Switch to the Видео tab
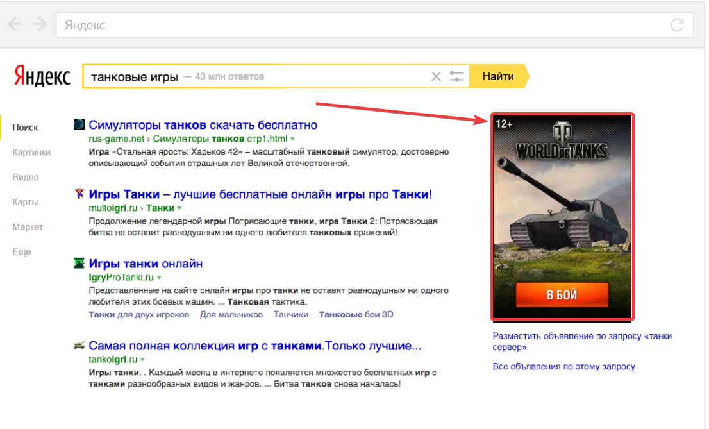Viewport: 709px width, 429px height. pos(26,178)
